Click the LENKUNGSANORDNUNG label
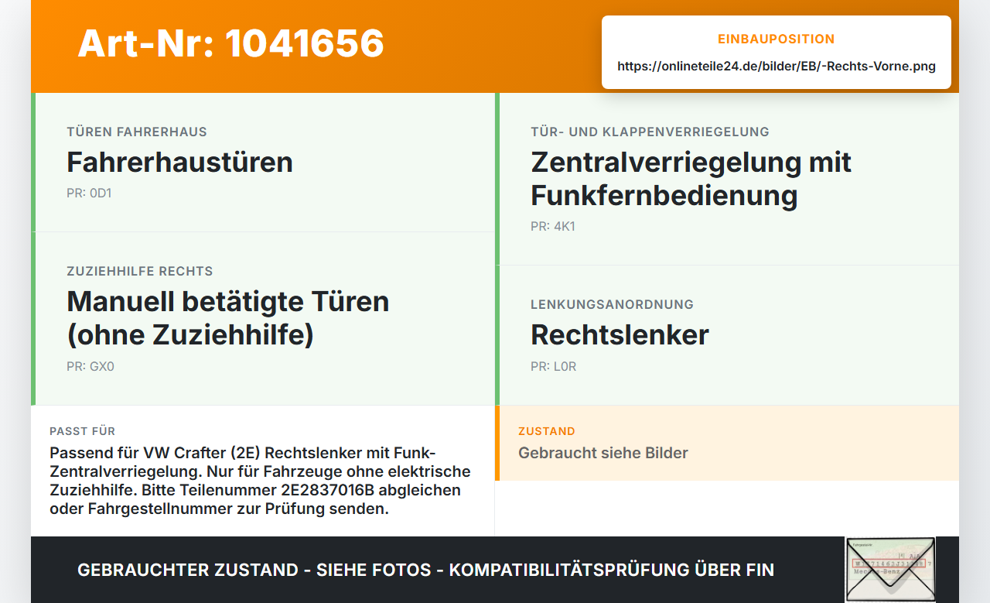990x603 pixels. pyautogui.click(x=612, y=305)
